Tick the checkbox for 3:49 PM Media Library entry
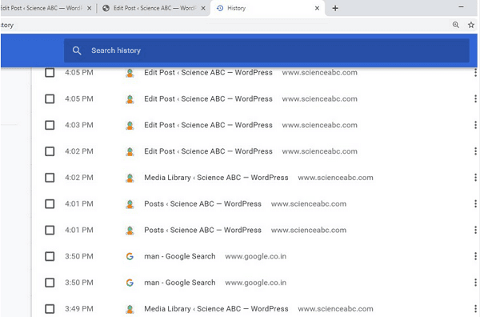 pos(50,309)
